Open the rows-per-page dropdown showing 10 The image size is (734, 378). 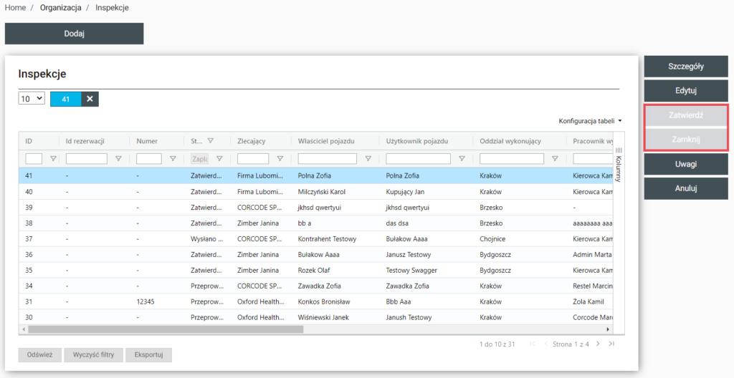tap(32, 99)
